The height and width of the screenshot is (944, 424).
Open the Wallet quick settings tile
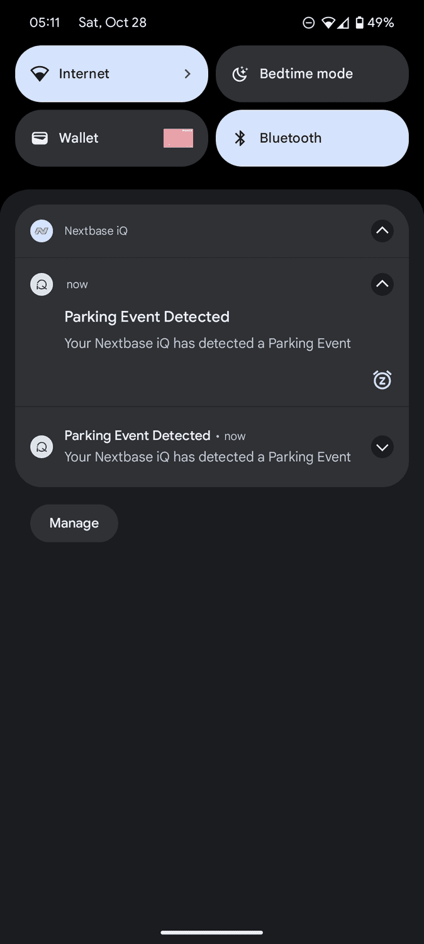click(88, 138)
